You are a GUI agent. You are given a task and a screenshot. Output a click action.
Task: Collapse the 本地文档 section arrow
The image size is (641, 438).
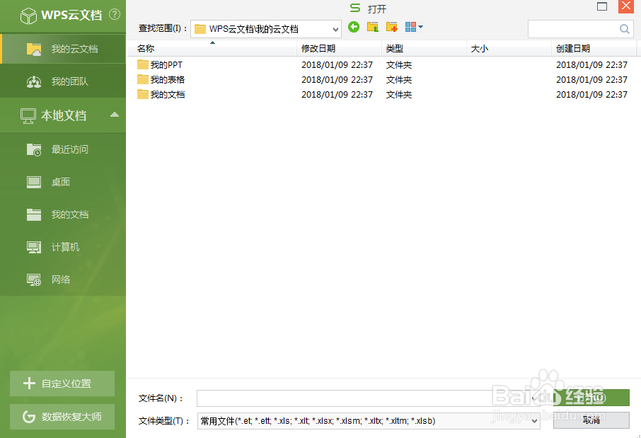(x=115, y=115)
